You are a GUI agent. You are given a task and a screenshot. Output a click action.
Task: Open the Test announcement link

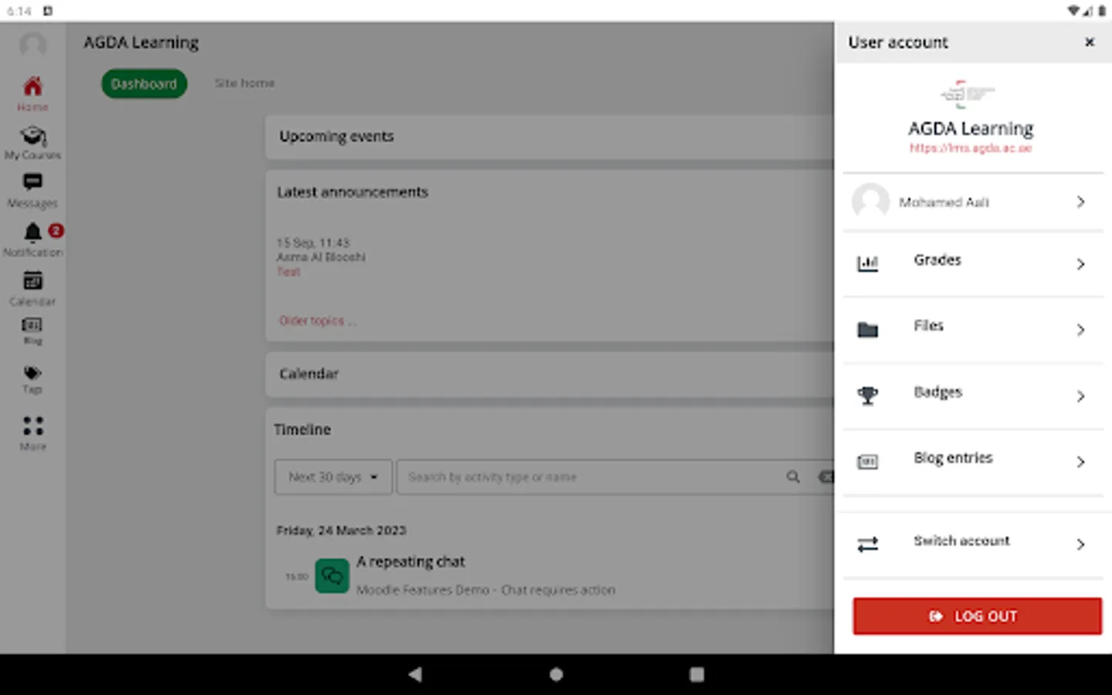point(288,272)
